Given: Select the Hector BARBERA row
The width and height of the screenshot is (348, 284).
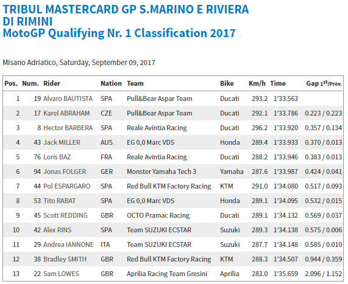Looking at the screenshot, I should 173,128.
